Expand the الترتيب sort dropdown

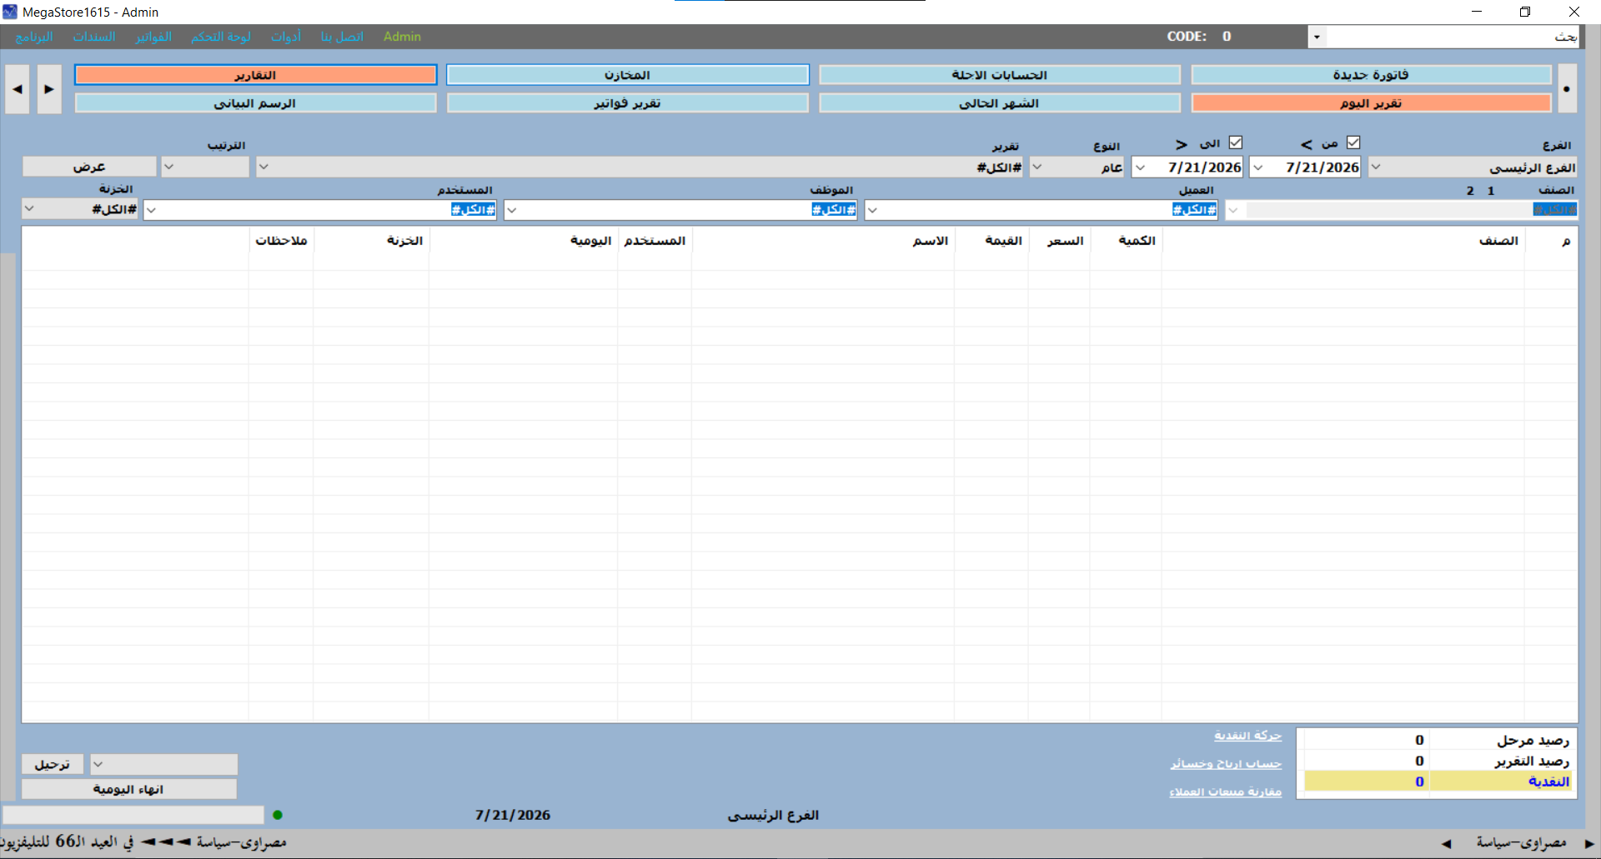coord(168,167)
